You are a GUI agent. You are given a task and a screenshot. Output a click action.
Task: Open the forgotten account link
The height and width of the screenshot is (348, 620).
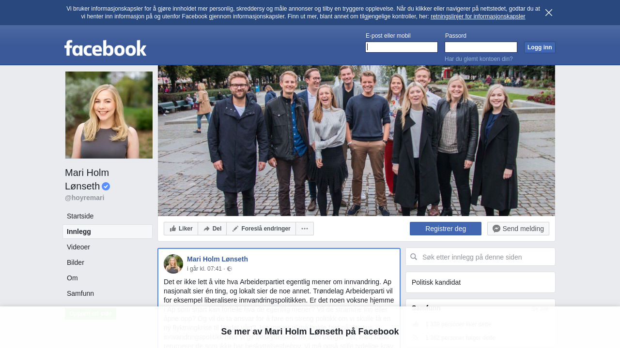pos(479,59)
